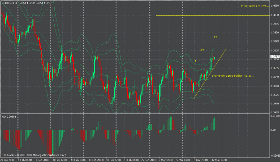
Task: Click the 1.3920 price scale label
Action: (275, 33)
